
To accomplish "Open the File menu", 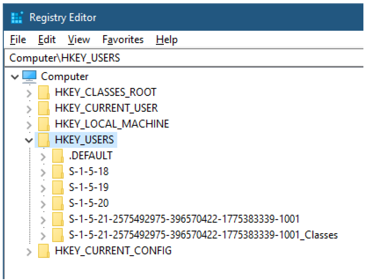I will click(x=18, y=40).
